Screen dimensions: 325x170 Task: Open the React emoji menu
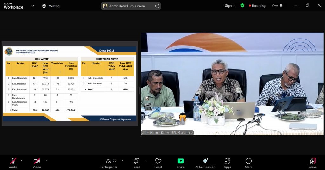158,163
